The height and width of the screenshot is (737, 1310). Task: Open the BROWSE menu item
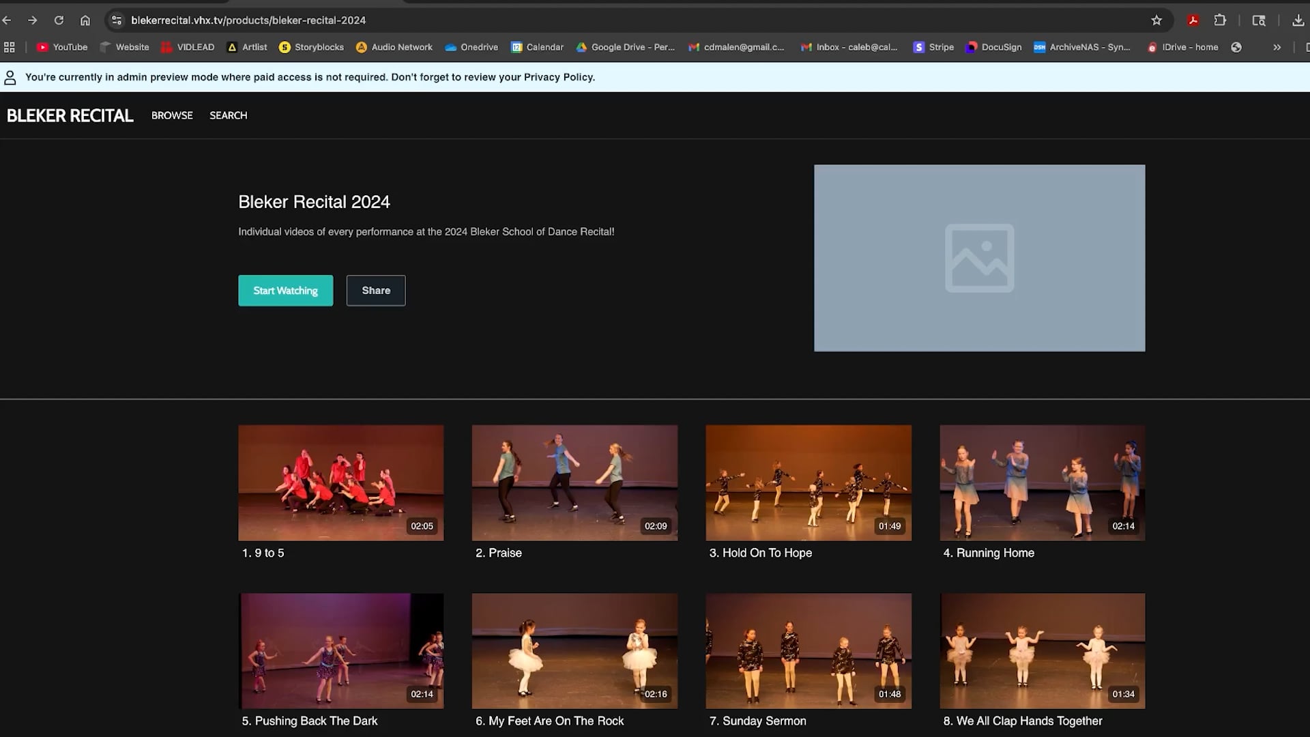pyautogui.click(x=172, y=115)
